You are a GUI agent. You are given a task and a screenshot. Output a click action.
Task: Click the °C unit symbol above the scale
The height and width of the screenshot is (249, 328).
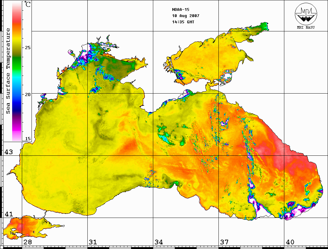[x=28, y=4]
